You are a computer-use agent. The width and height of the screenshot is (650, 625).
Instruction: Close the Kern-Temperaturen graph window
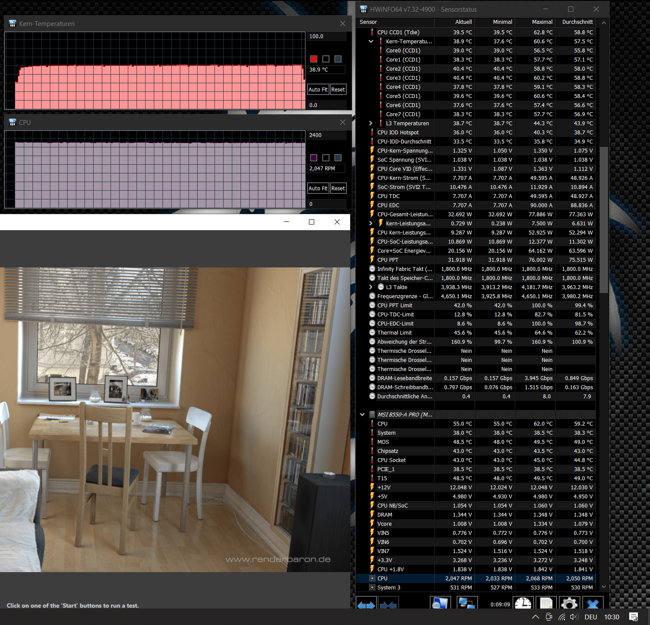tap(343, 23)
